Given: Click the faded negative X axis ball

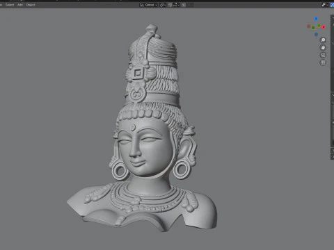Looking at the screenshot, I should pos(308,26).
